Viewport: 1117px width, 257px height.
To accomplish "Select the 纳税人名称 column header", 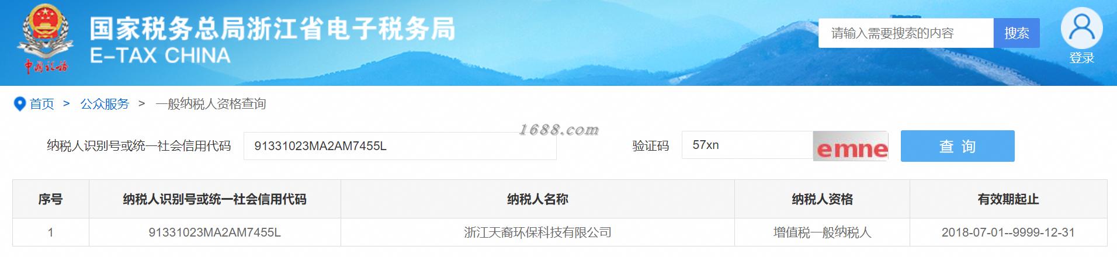I will (x=537, y=199).
